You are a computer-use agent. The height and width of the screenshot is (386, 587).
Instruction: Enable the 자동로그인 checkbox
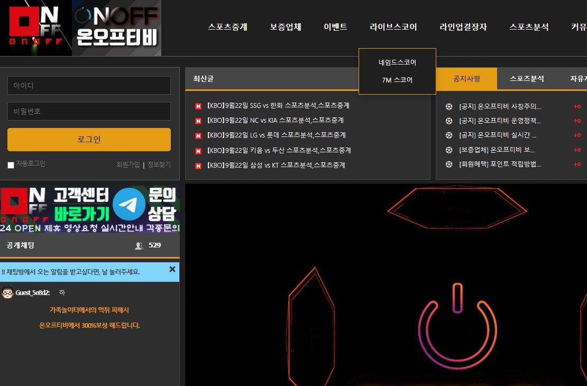(x=11, y=165)
